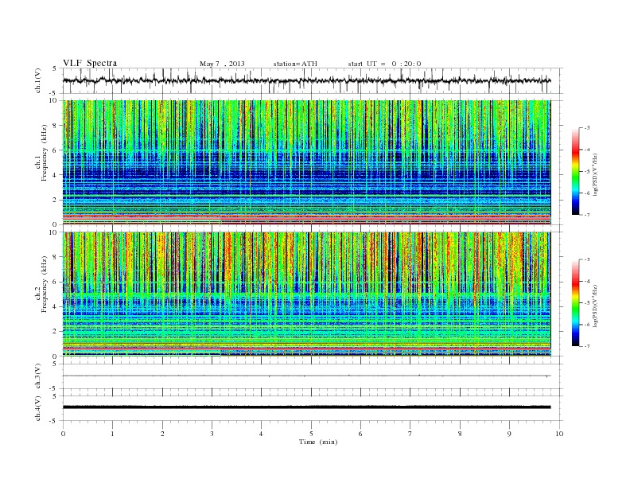Click the "-5" tick on ch.2 color bar

pos(587,303)
